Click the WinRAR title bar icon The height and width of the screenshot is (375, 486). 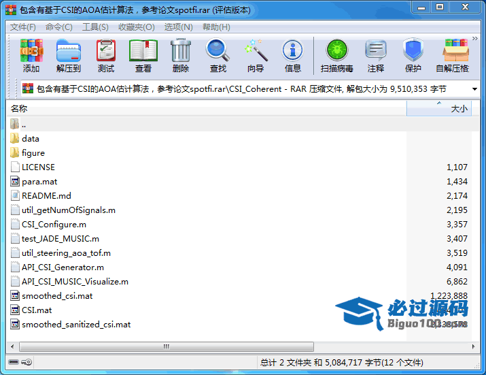click(x=11, y=10)
